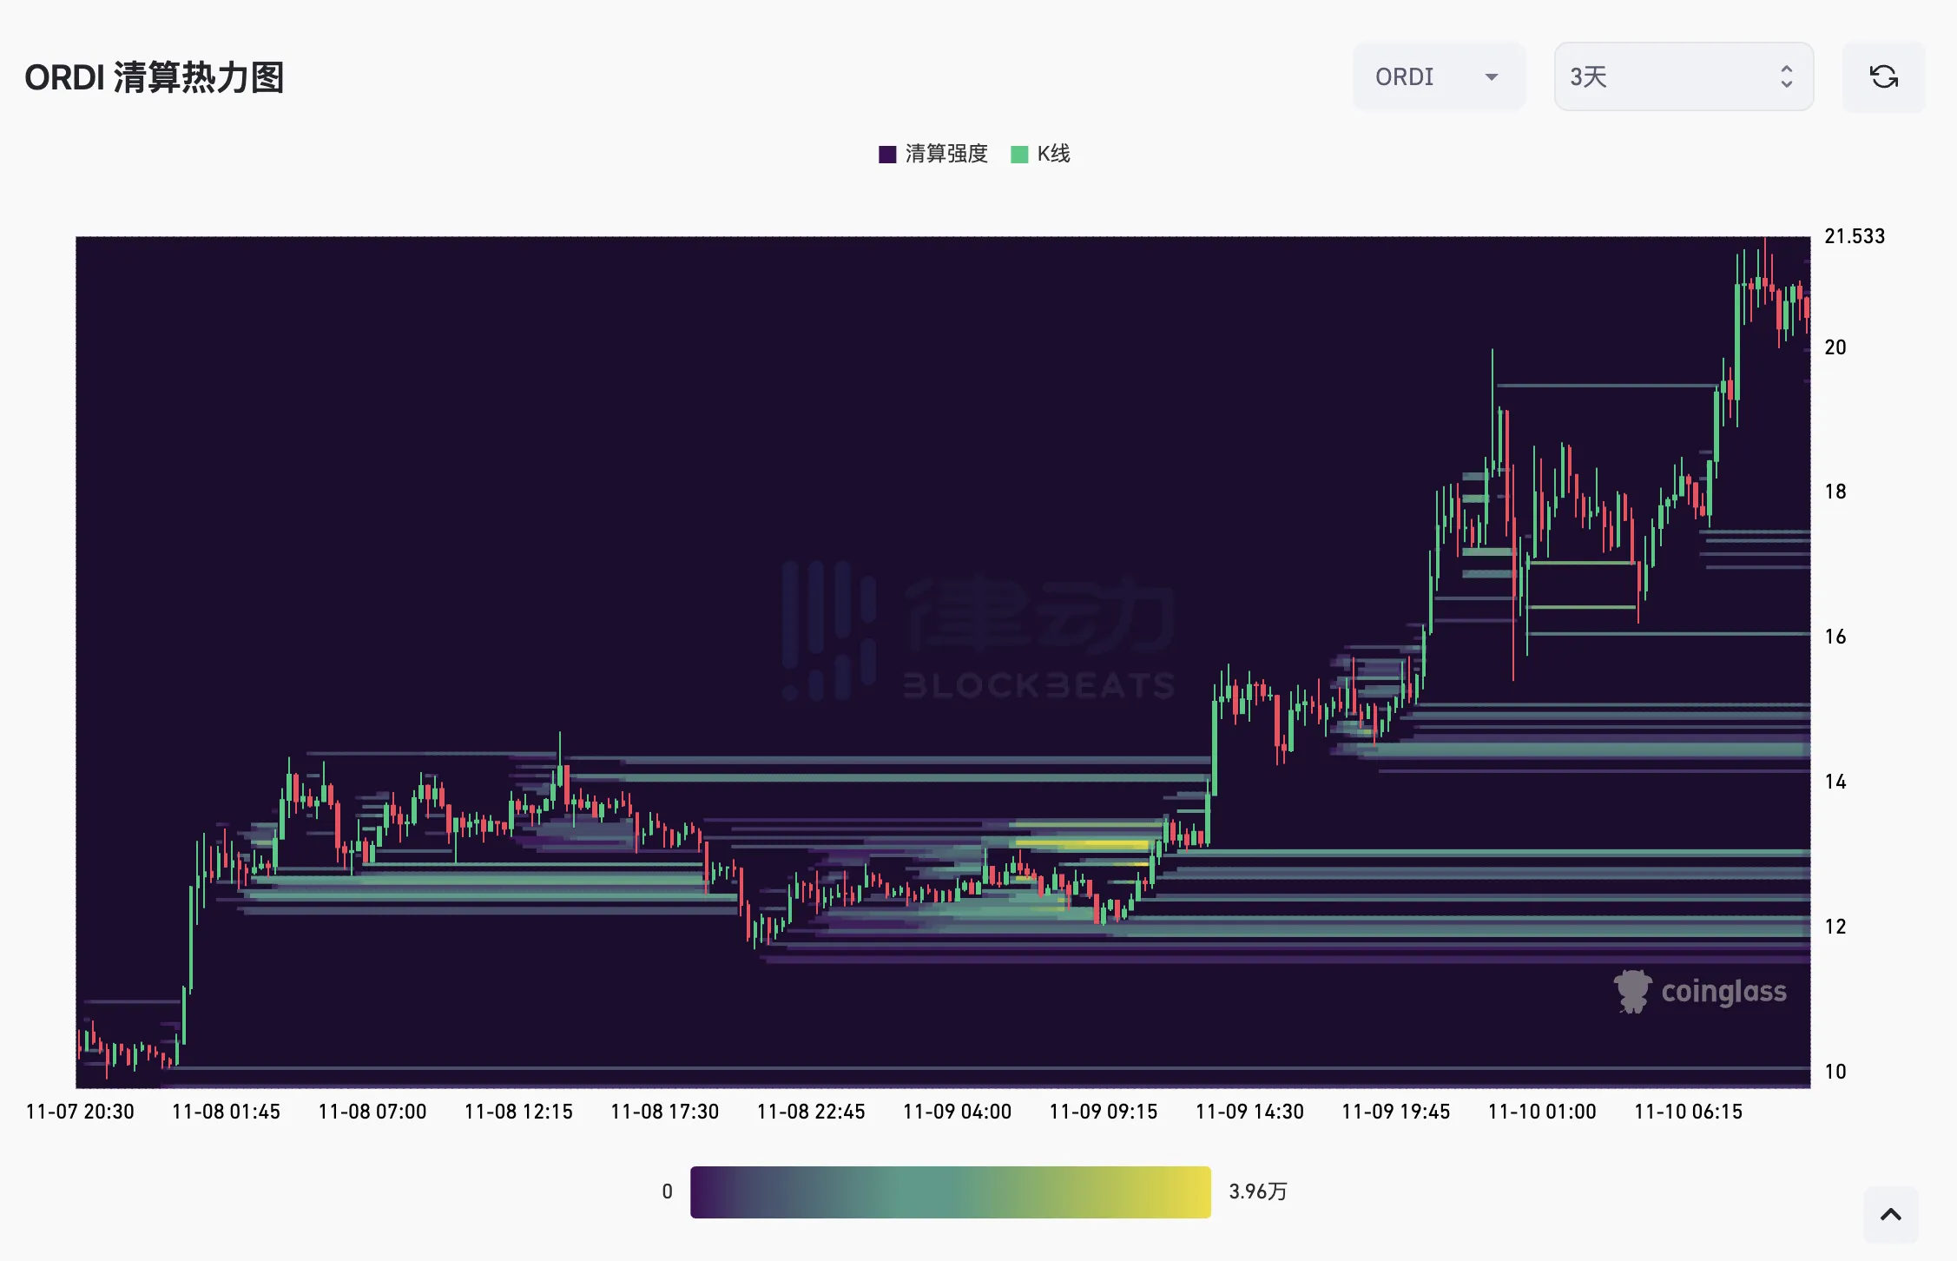The image size is (1957, 1261).
Task: Click the 21.533 price axis label
Action: pos(1855,236)
